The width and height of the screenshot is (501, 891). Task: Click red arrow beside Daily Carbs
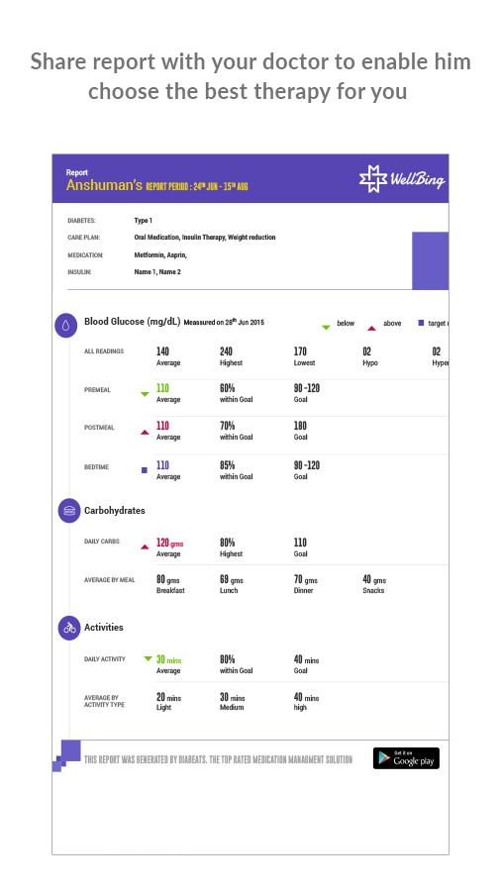(x=145, y=546)
